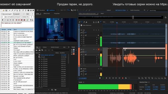Screen dimensions: 168x94
Task: Open effect slot 1 arrow on first track
Action: pos(97,38)
